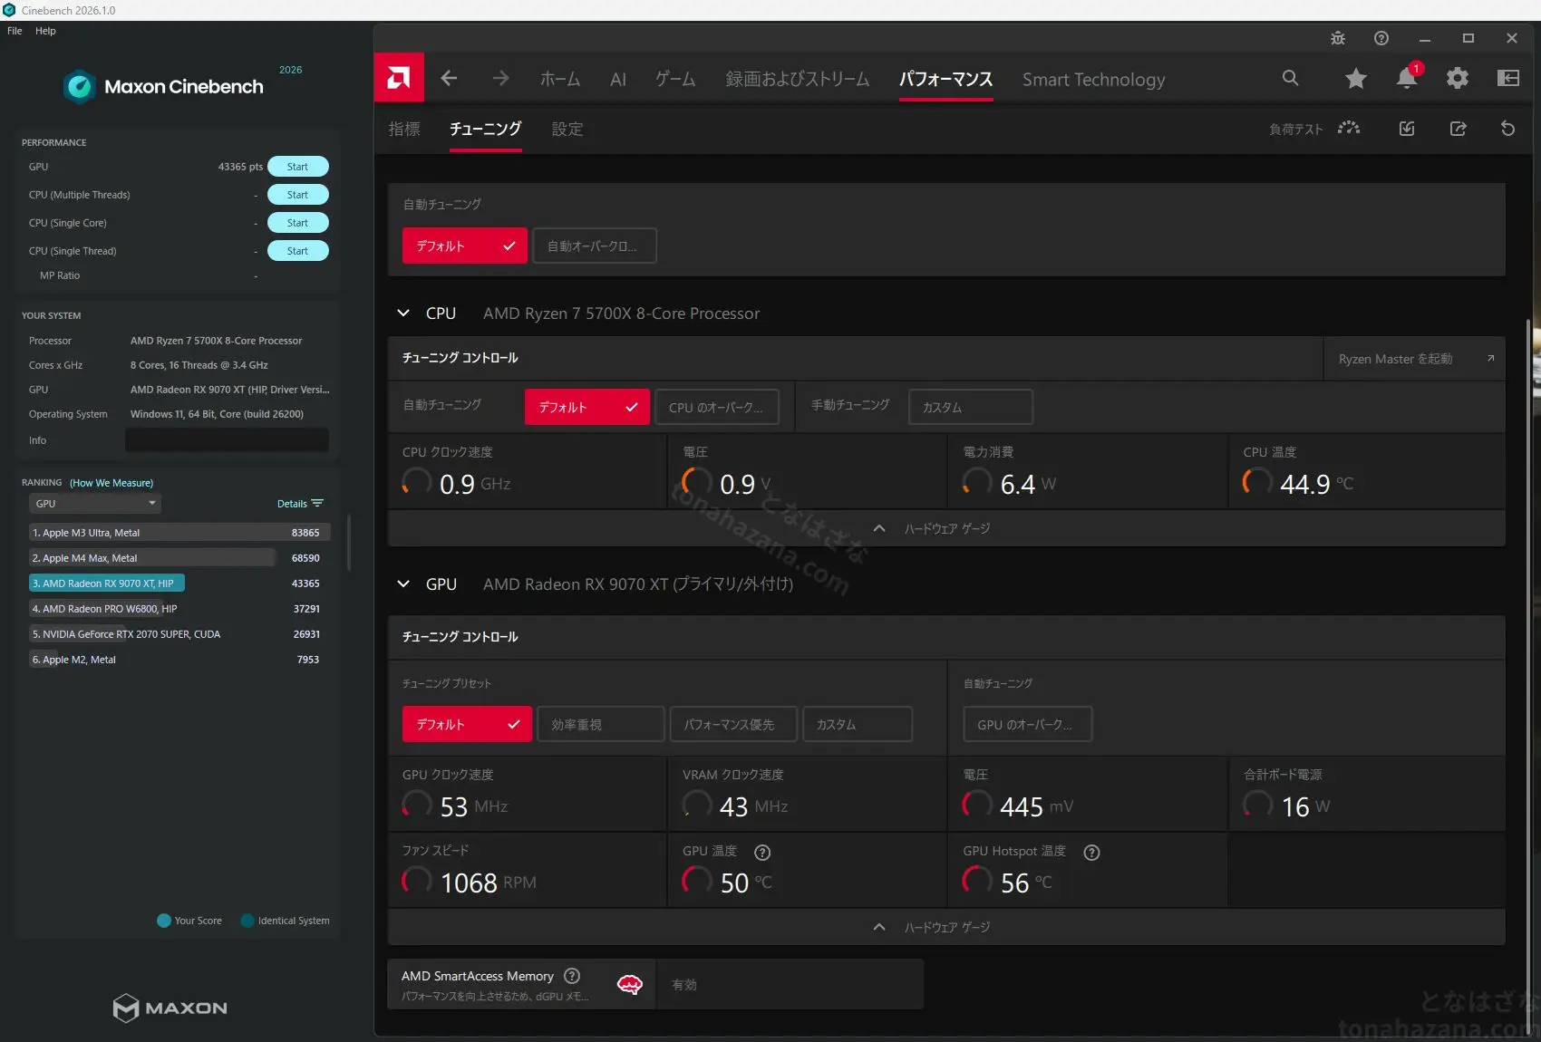1541x1042 pixels.
Task: Select GPU preset パフォーマンス優先
Action: pos(734,724)
